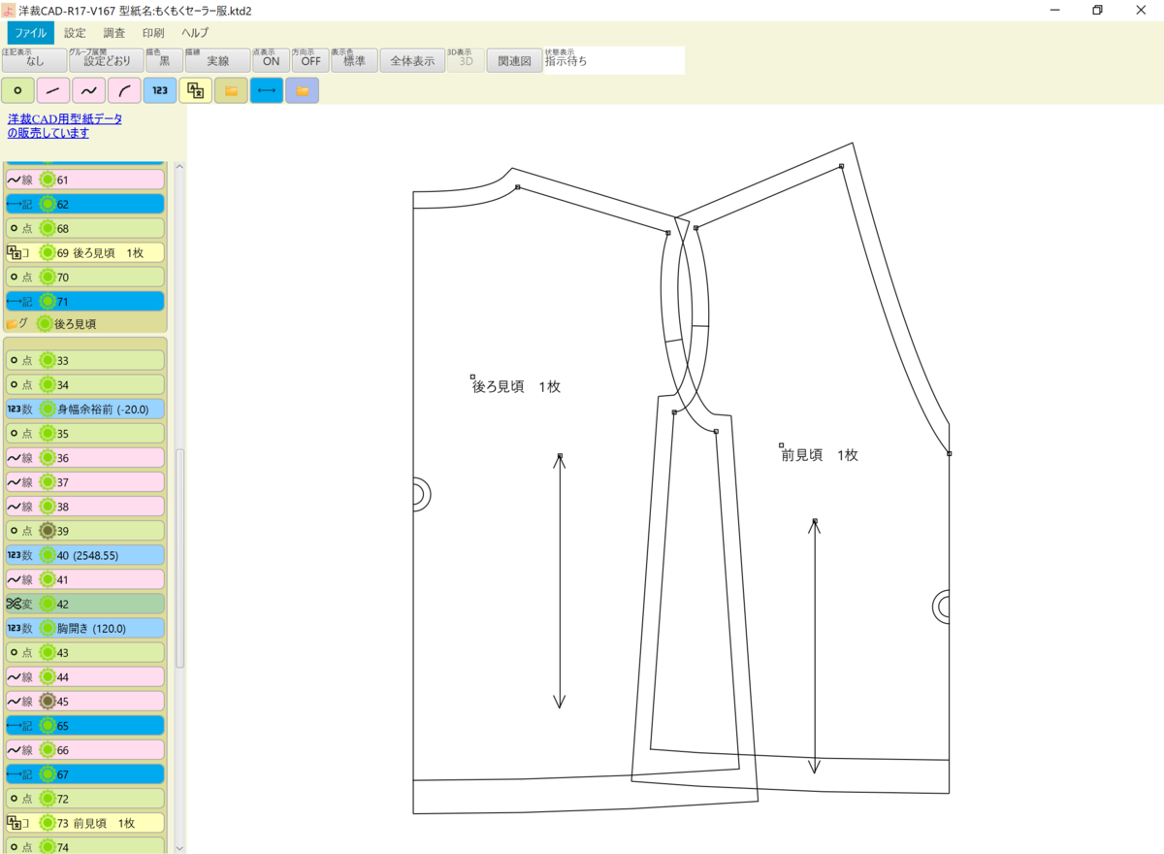This screenshot has height=854, width=1164.
Task: Click the scissors icon on row 42
Action: click(x=14, y=604)
